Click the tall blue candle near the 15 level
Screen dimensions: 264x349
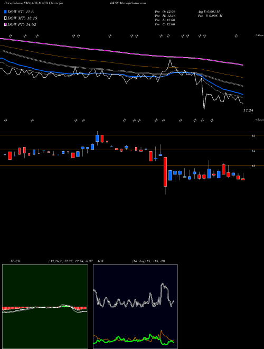point(97,138)
